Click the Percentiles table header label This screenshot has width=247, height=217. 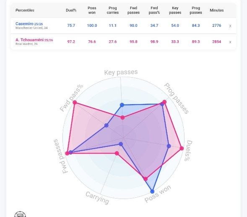pos(25,10)
